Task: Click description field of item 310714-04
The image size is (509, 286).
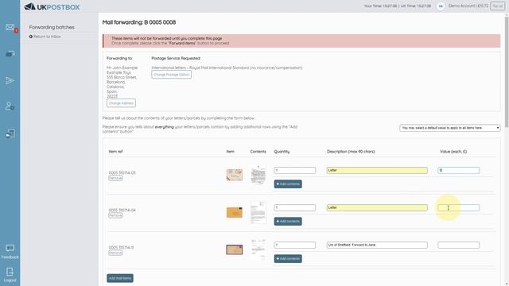Action: coord(377,208)
